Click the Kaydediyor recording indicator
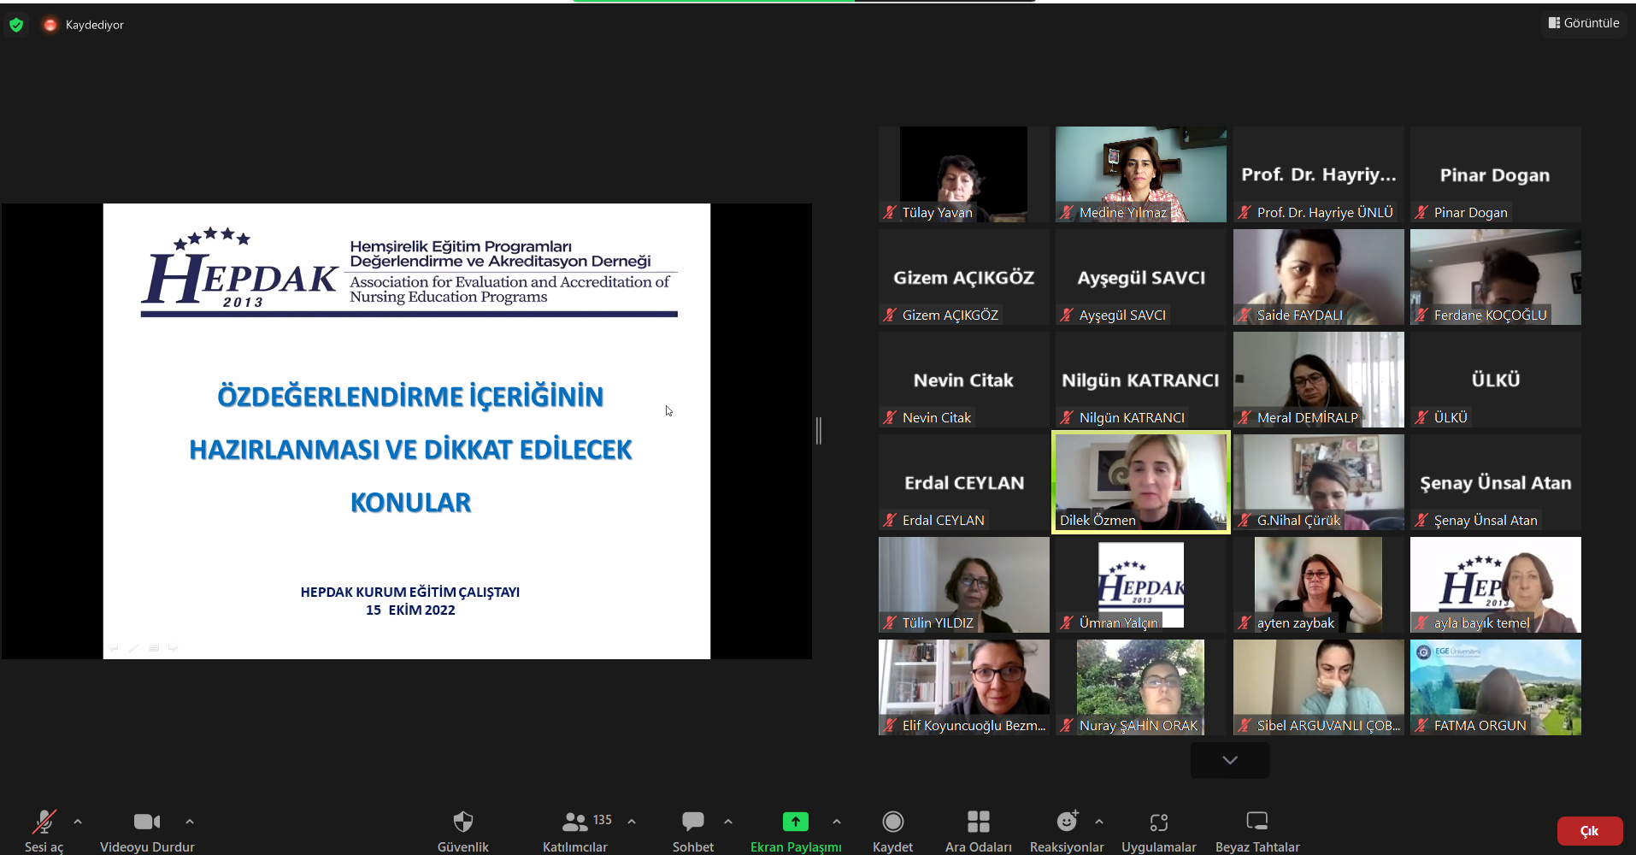 click(x=84, y=25)
